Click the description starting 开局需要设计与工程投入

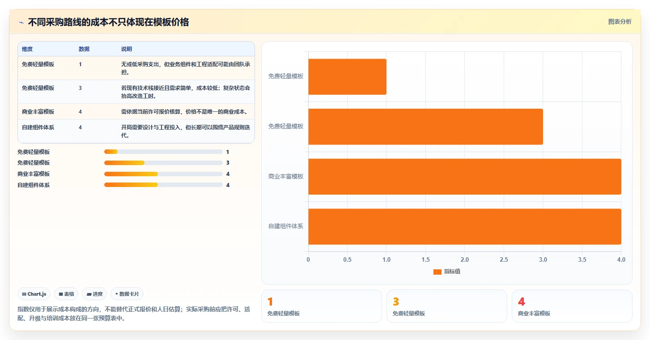(186, 131)
